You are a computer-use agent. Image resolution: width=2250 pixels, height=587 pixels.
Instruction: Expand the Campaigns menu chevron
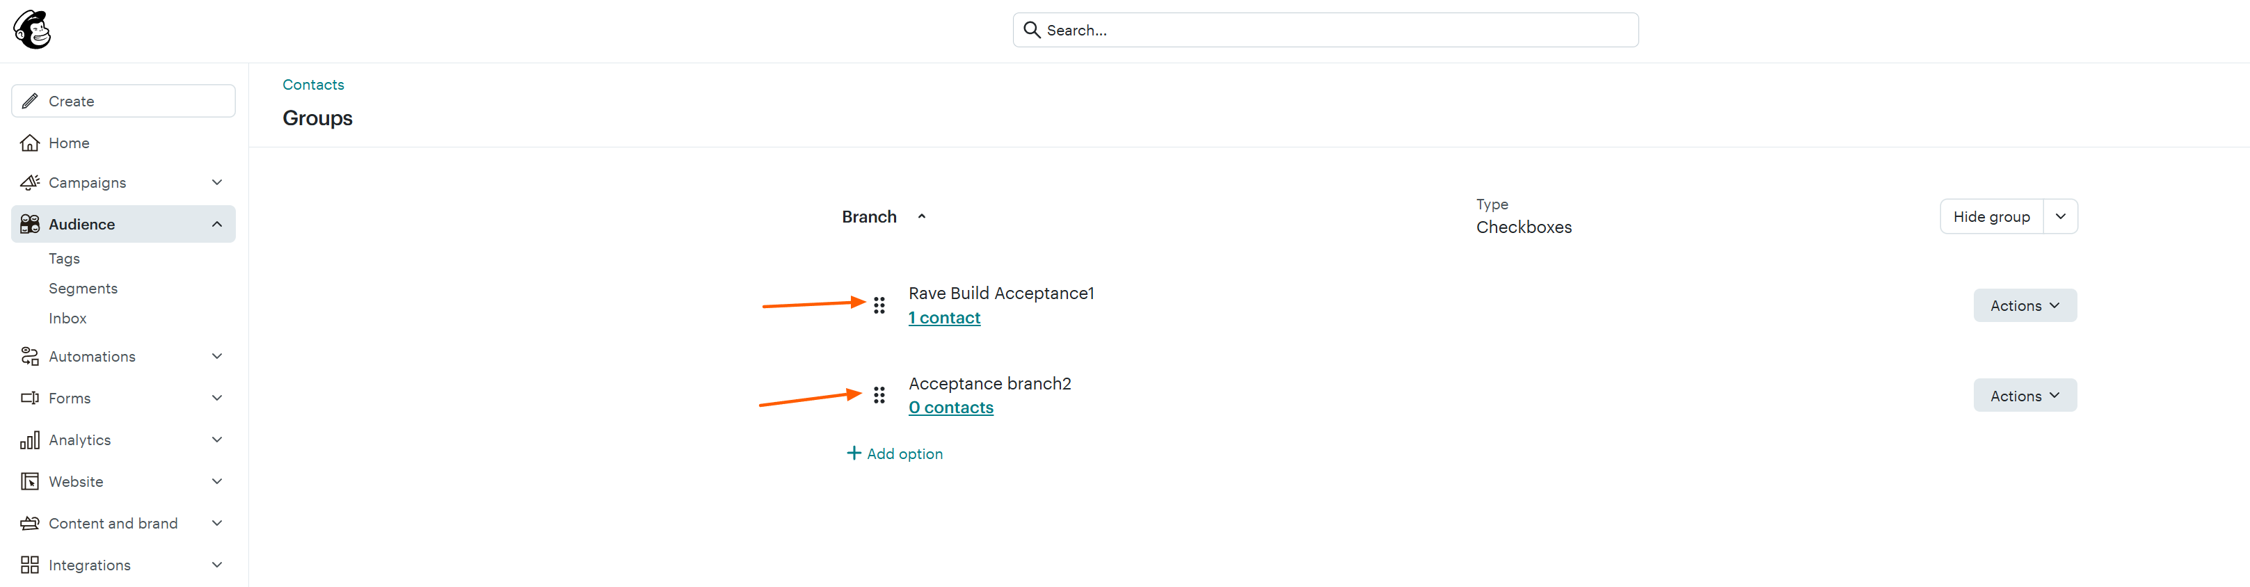tap(216, 182)
